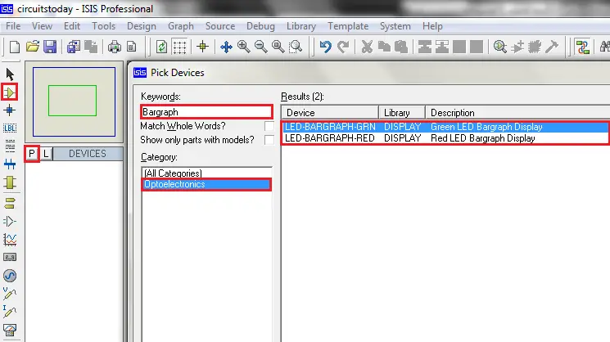Open the Library menu
This screenshot has height=342, width=610.
(301, 26)
